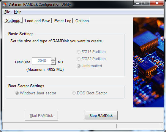Screen dimensions: 166x132
Task: Switch to the Settings tab
Action: pyautogui.click(x=13, y=20)
